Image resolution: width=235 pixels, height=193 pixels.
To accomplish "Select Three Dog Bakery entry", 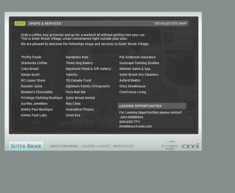I will pyautogui.click(x=79, y=63).
